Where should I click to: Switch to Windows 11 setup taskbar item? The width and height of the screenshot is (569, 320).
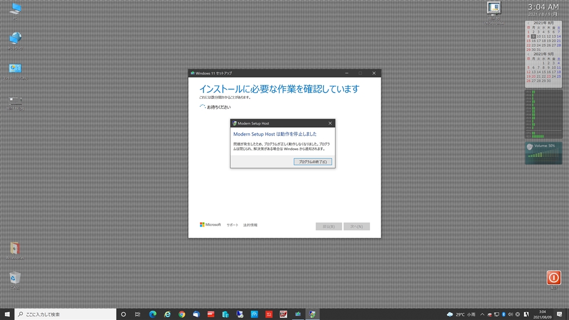[x=298, y=314]
